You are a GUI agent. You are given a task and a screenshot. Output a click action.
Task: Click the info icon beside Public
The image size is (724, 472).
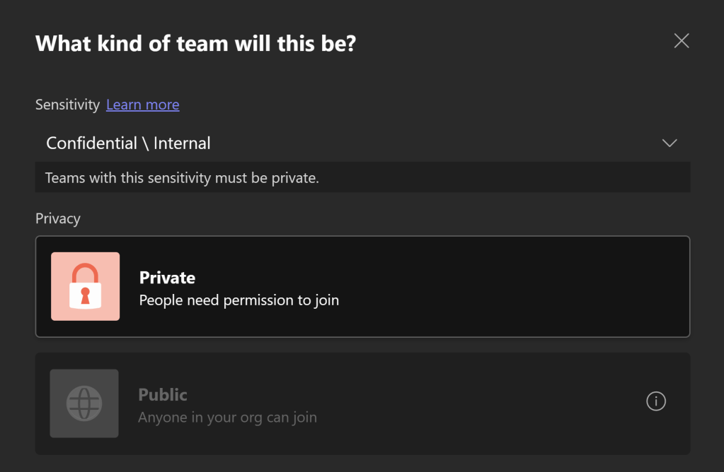(x=656, y=401)
